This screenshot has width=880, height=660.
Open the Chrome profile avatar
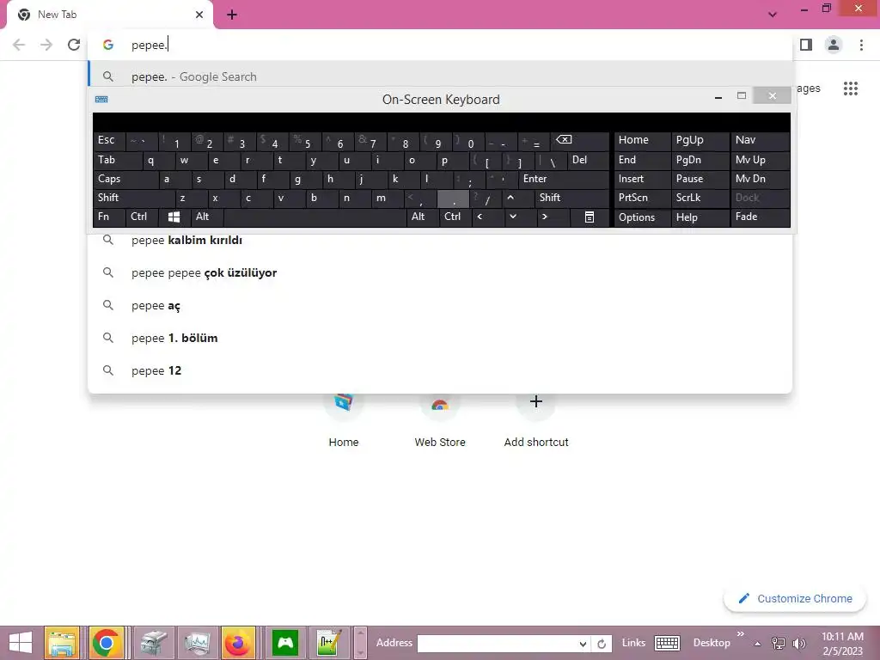[834, 45]
